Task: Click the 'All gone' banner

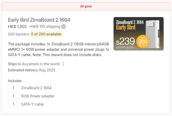Action: 86,6
